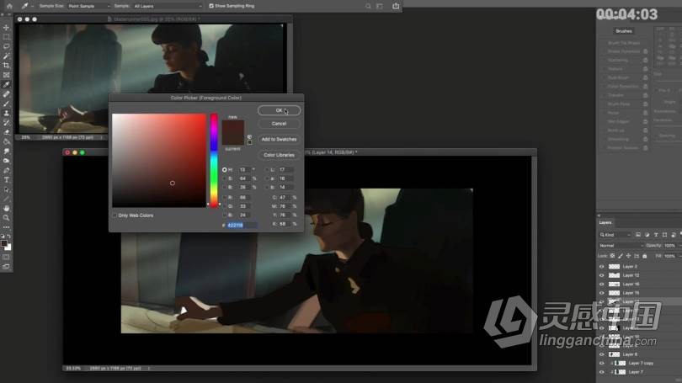
Task: Select the Move tool
Action: pyautogui.click(x=6, y=28)
